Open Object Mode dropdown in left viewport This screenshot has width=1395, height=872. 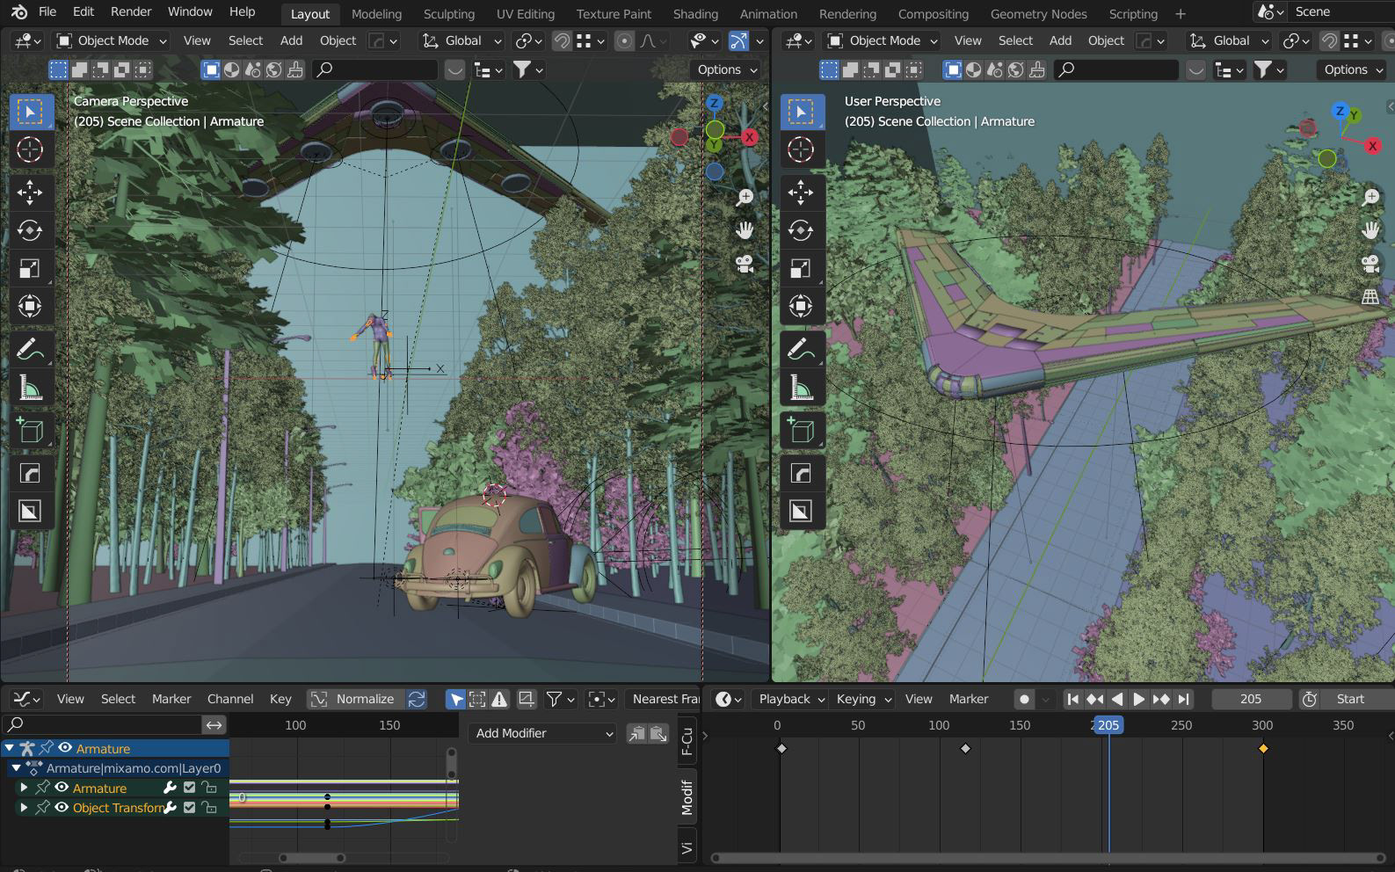(x=111, y=40)
